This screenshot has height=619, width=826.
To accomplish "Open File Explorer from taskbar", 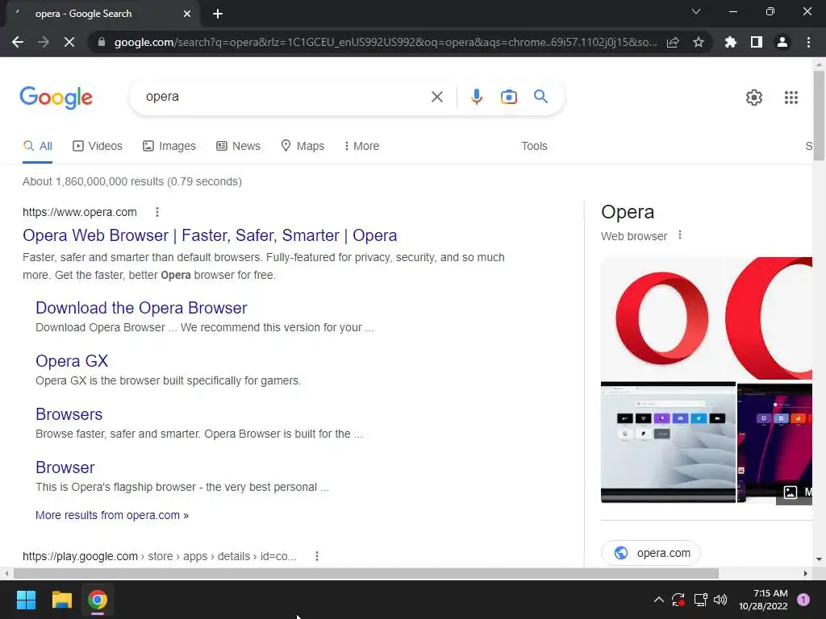I will (x=61, y=600).
